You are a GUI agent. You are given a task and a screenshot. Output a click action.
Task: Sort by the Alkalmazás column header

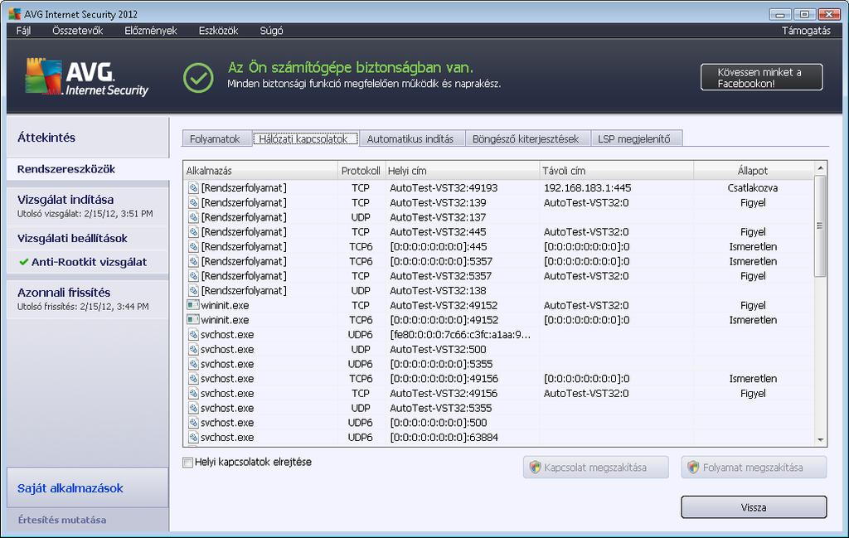point(260,171)
